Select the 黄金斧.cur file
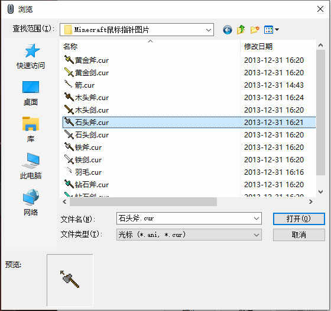Viewport: 331px width, 311px height. pyautogui.click(x=86, y=60)
